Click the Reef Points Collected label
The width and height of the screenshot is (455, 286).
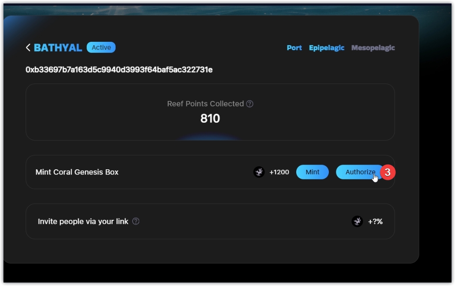click(205, 104)
